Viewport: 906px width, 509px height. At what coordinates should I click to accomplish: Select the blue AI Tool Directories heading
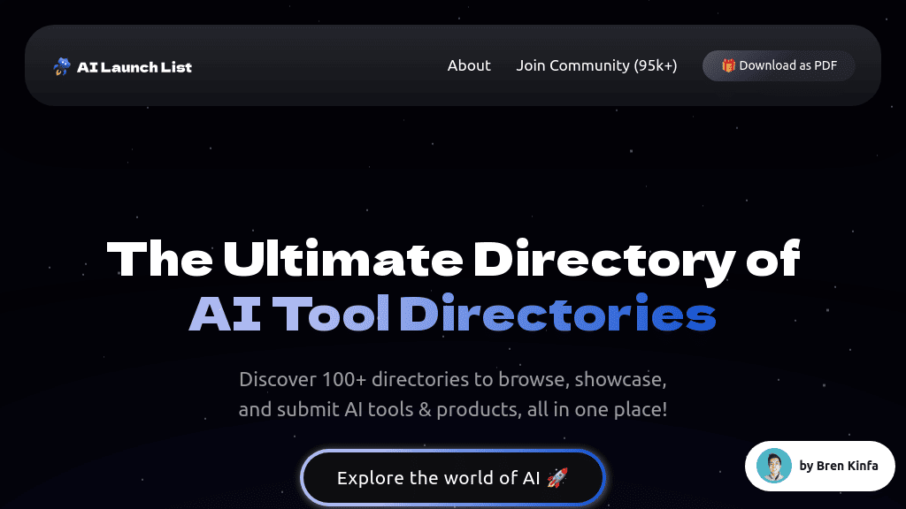[x=453, y=314]
